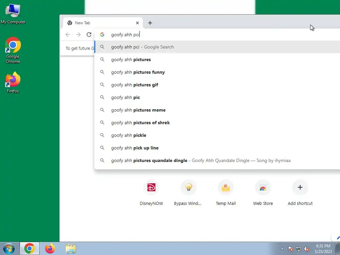Select suggestion 'goofy ahh pictures gif'
Screen dimensions: 340x255
pyautogui.click(x=217, y=85)
